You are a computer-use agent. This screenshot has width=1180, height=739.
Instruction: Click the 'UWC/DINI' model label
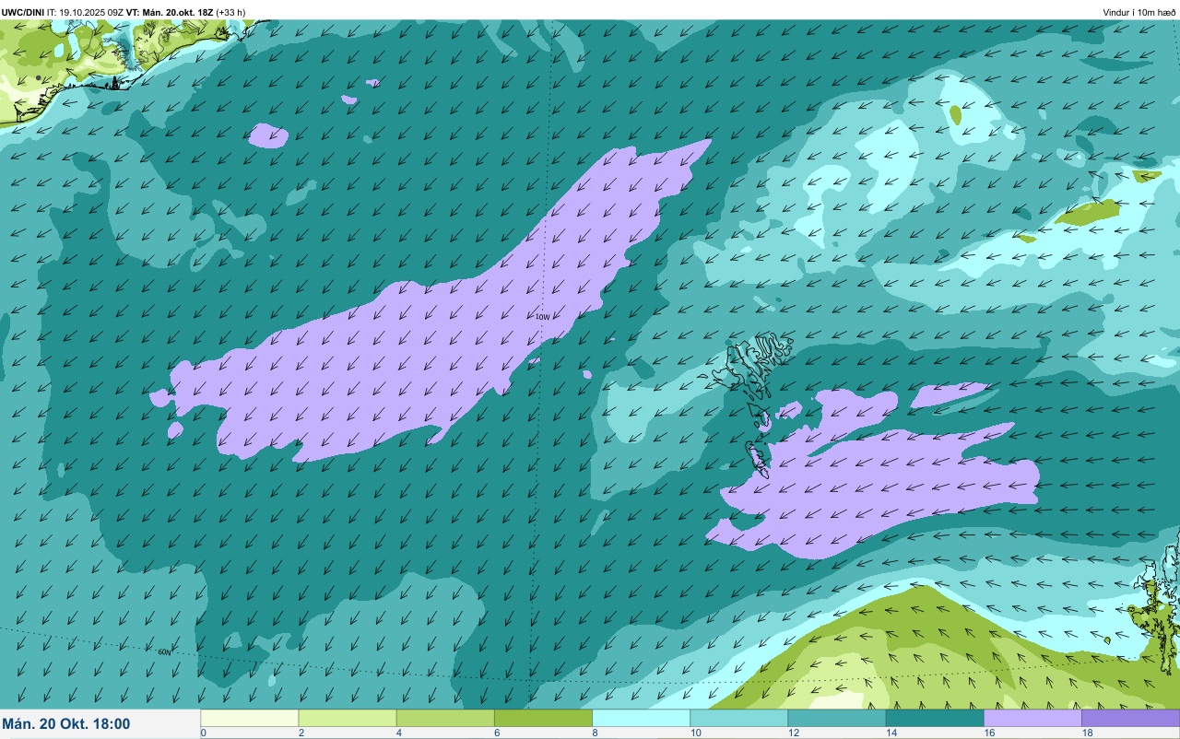[23, 12]
